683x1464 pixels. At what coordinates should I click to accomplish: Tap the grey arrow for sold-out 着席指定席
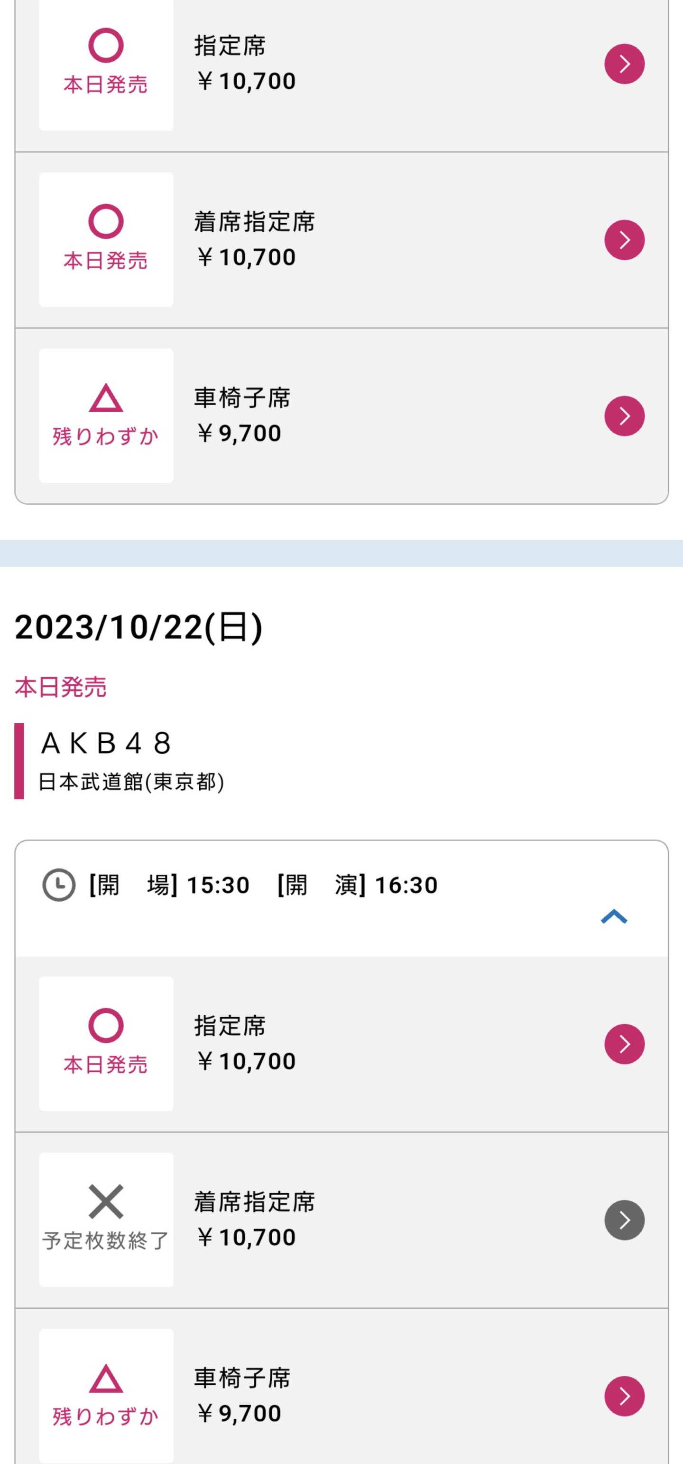(x=624, y=1220)
